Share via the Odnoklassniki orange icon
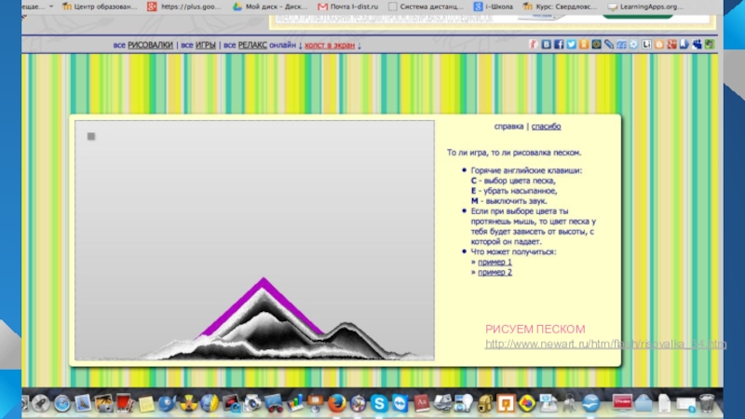The width and height of the screenshot is (745, 419). click(584, 44)
